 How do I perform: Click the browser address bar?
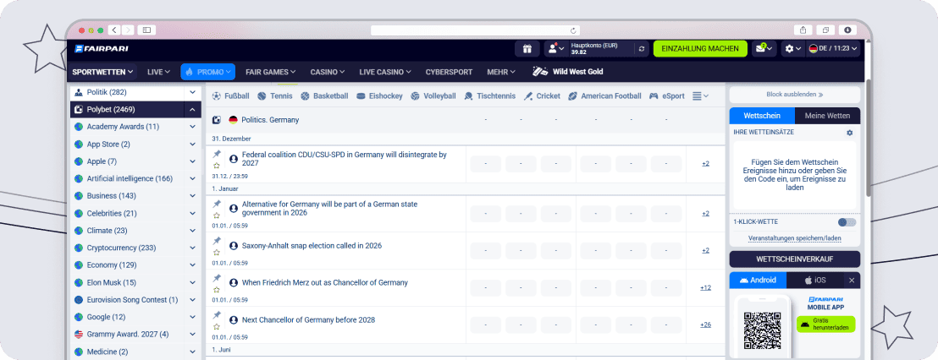(x=476, y=30)
